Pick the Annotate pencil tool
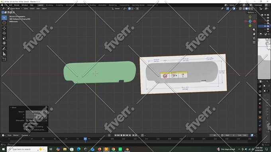The image size is (271, 152). point(4,49)
